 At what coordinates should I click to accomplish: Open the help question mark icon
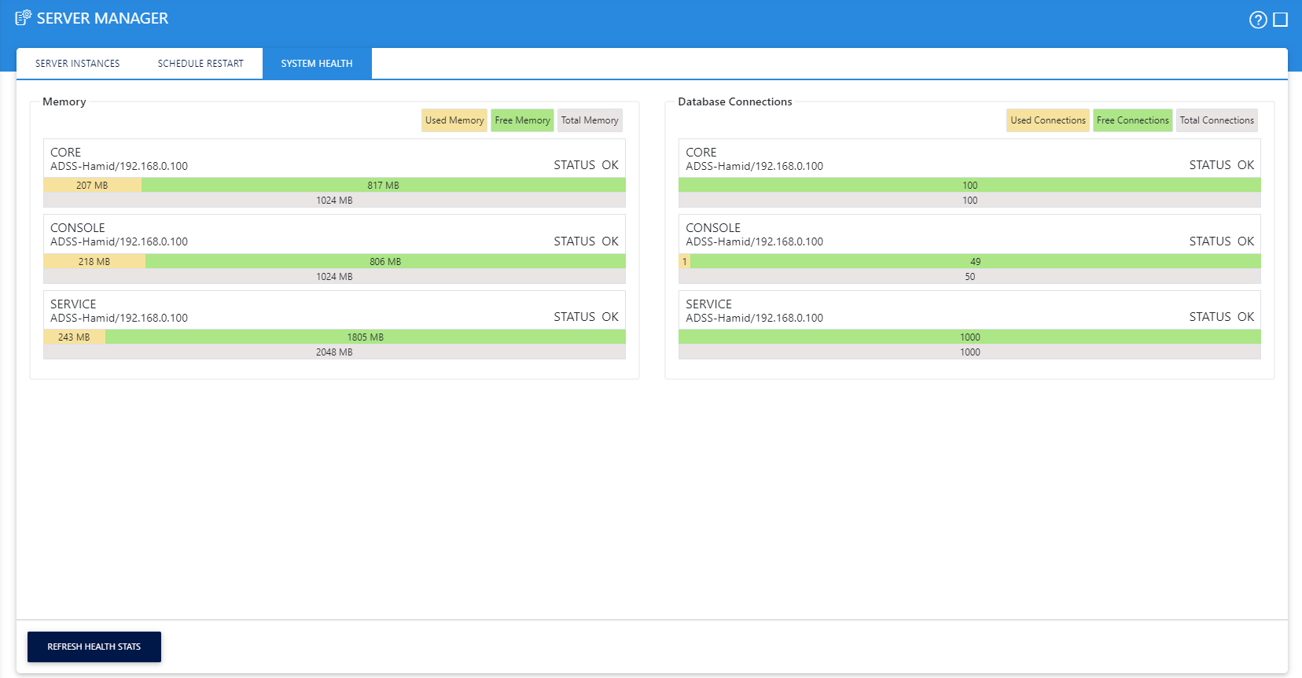click(1258, 20)
